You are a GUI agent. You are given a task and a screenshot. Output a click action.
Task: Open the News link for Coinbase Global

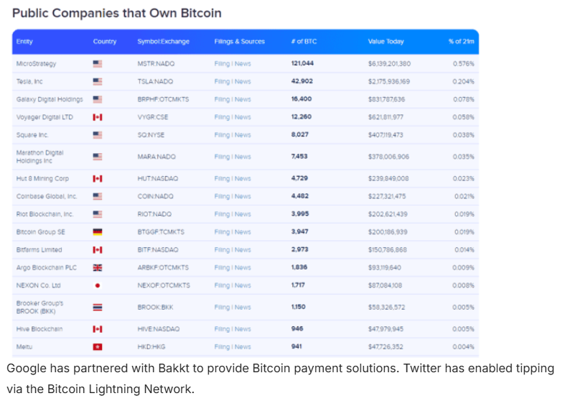pyautogui.click(x=243, y=196)
